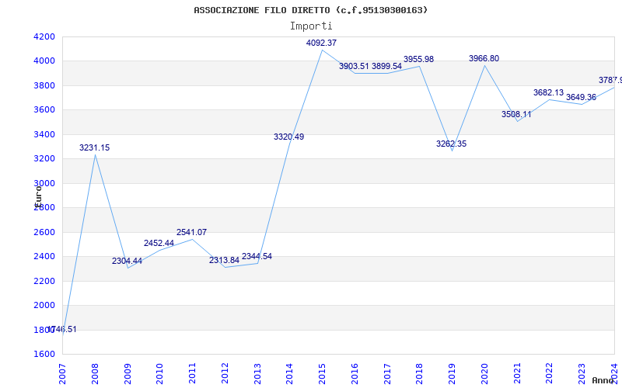This screenshot has width=622, height=388.
Task: Click the y-axis value 2200
Action: (45, 281)
